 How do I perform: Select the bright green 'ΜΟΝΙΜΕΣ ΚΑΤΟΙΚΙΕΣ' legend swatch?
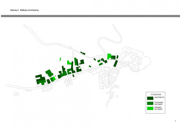tap(150, 108)
